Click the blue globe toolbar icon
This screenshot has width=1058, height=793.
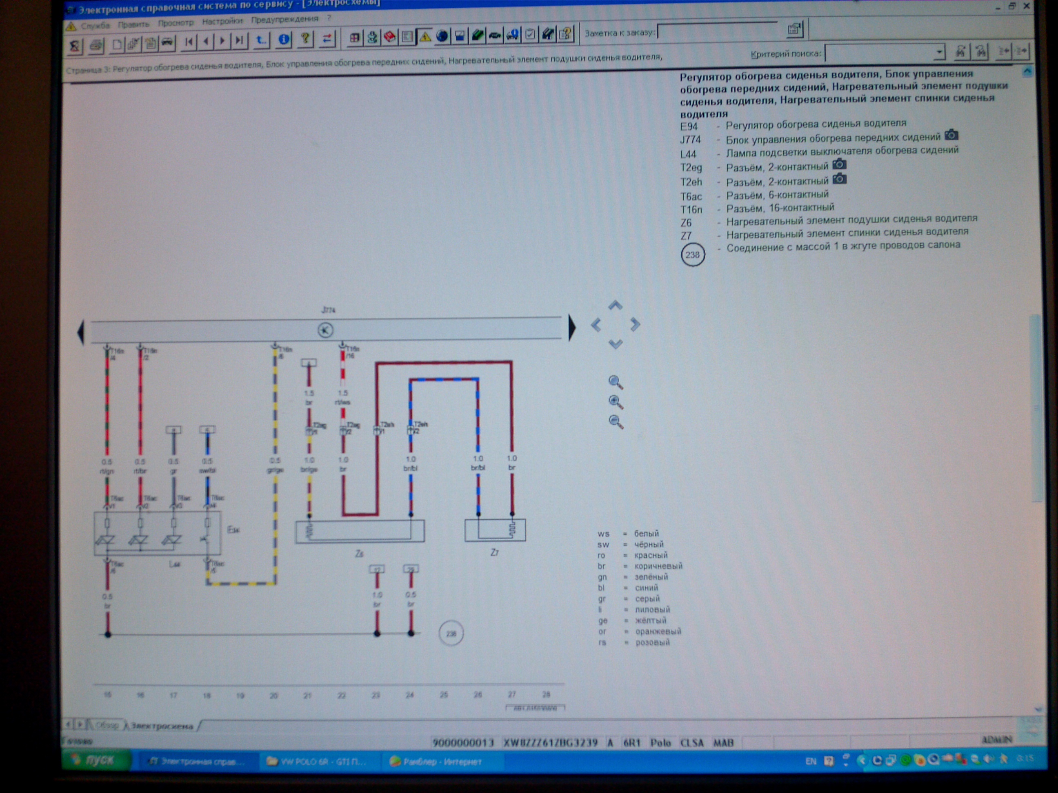click(x=442, y=36)
